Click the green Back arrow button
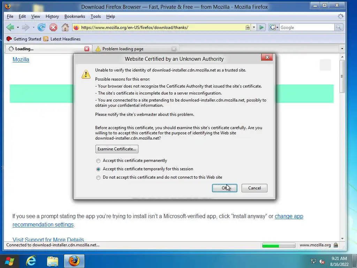Image resolution: width=357 pixels, height=268 pixels. click(10, 28)
